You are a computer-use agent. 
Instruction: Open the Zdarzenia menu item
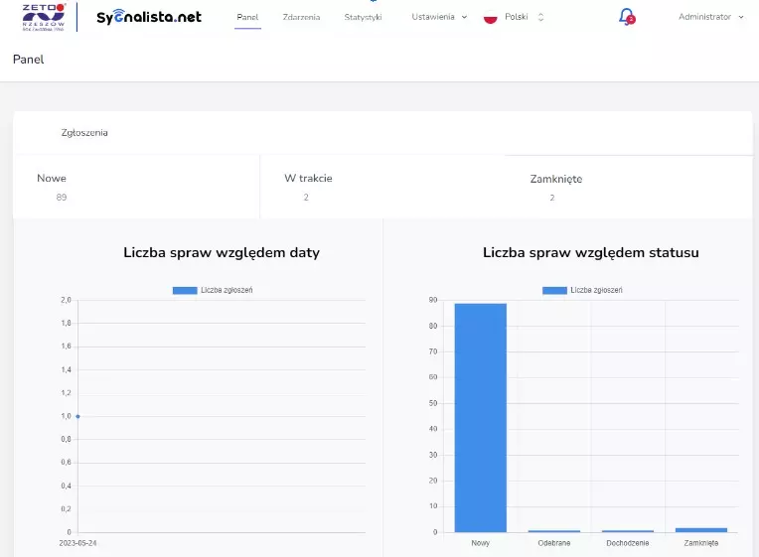tap(301, 17)
